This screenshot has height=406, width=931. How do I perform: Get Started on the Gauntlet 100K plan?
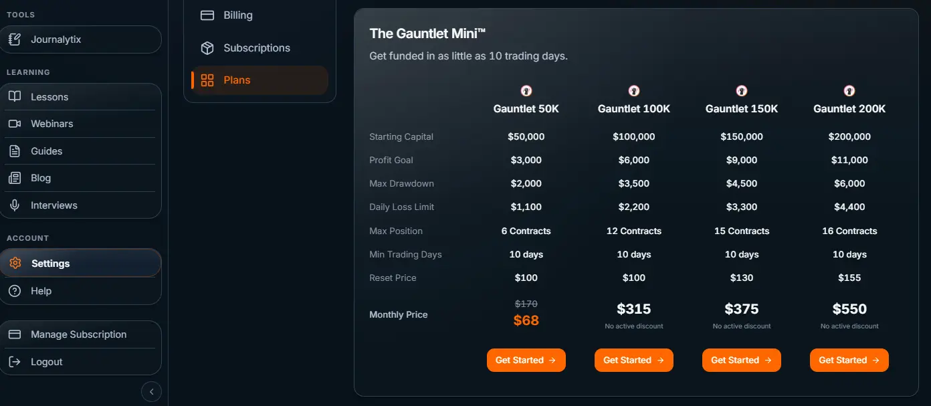pos(633,360)
